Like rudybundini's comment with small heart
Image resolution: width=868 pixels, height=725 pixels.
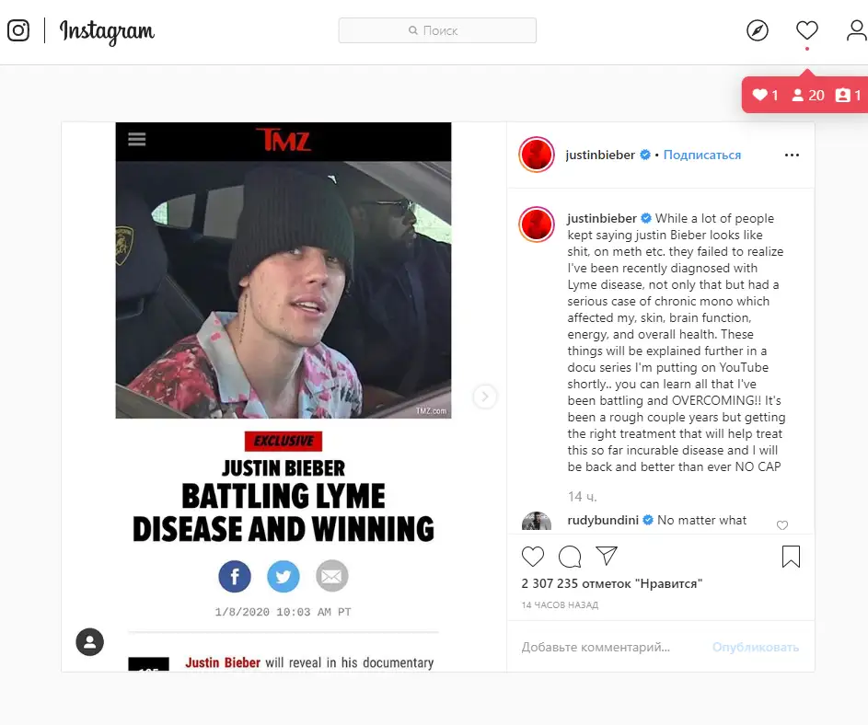[x=781, y=525]
